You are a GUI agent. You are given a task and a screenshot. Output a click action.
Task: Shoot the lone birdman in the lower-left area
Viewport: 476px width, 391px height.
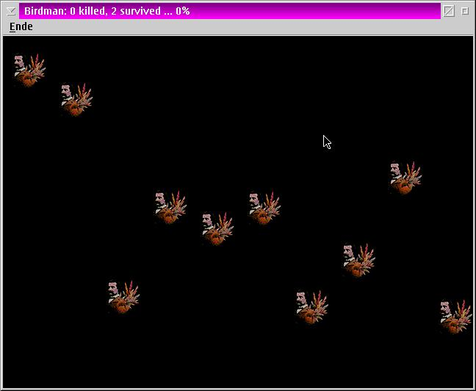click(123, 297)
